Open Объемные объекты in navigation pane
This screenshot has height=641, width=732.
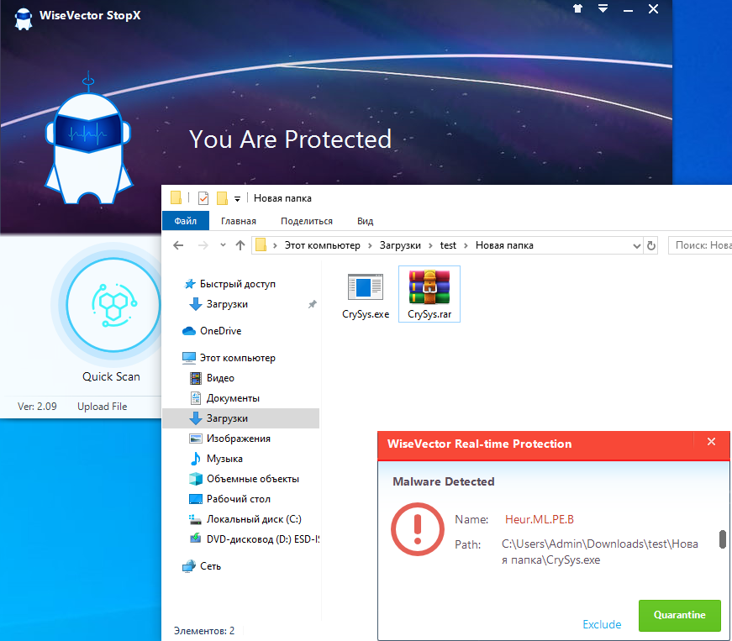[x=253, y=479]
